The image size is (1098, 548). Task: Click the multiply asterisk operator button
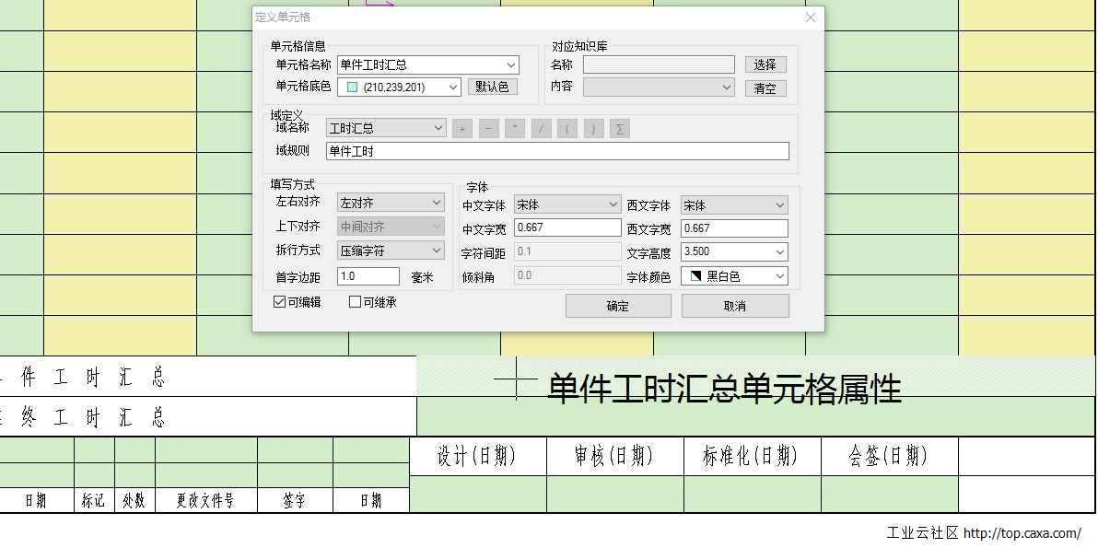point(515,129)
